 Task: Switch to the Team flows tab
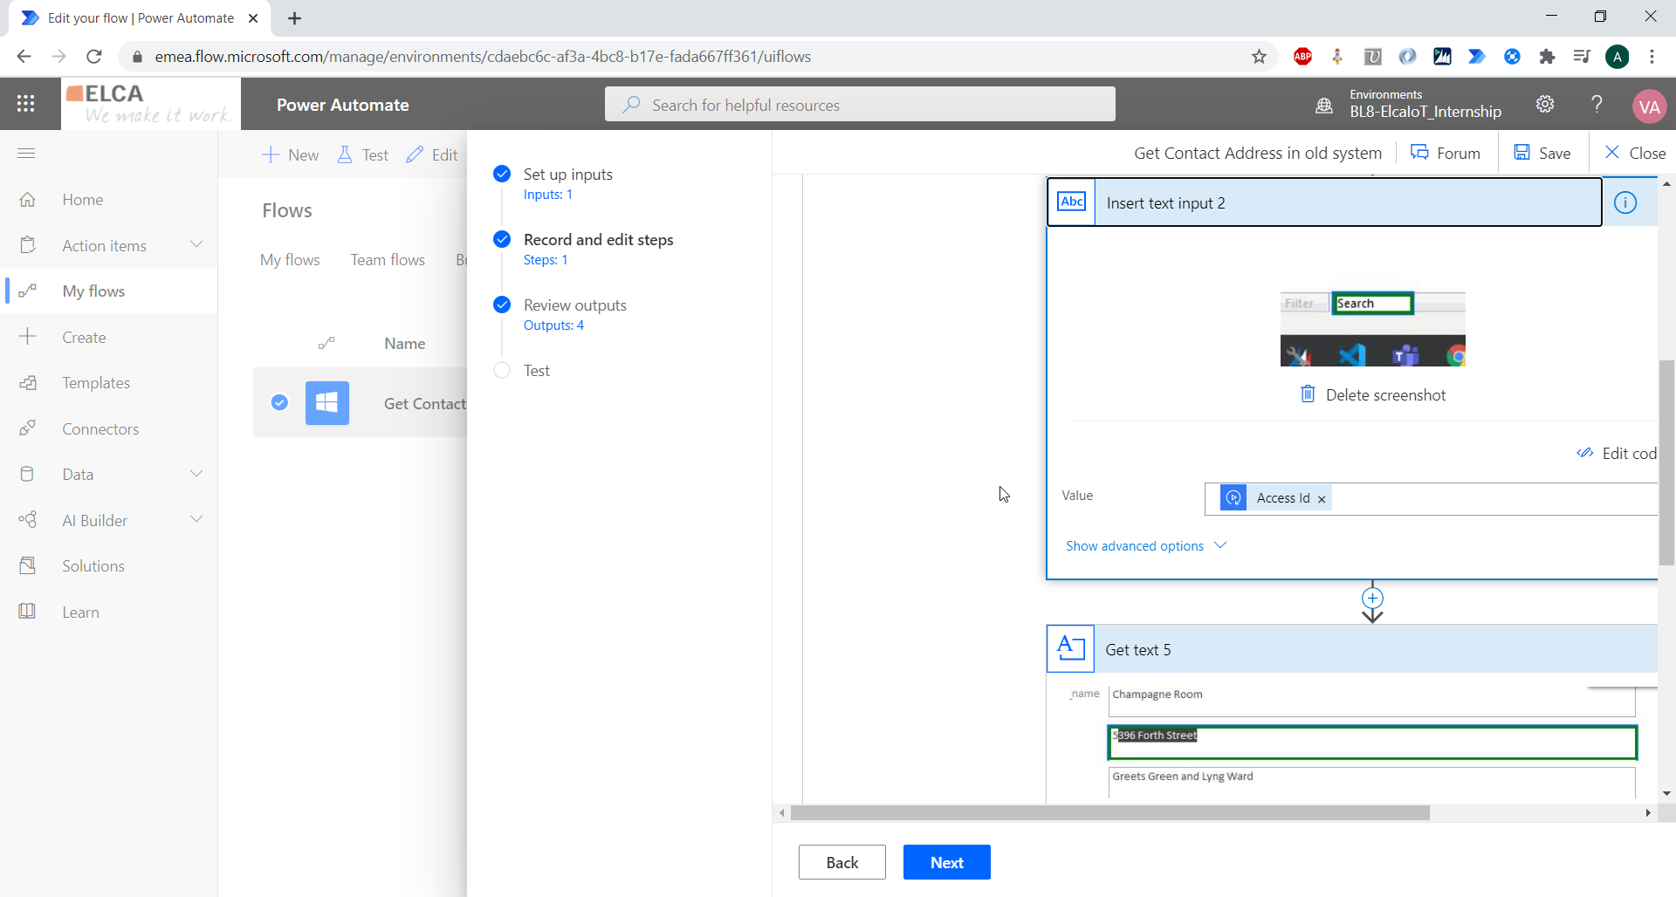click(388, 260)
